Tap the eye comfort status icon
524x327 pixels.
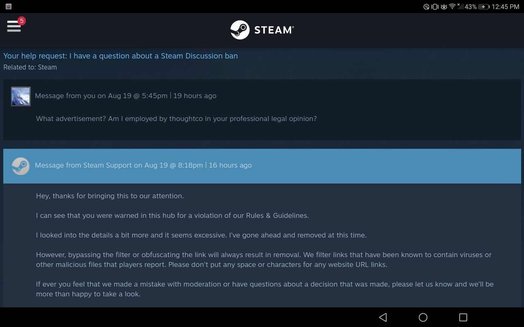(444, 7)
